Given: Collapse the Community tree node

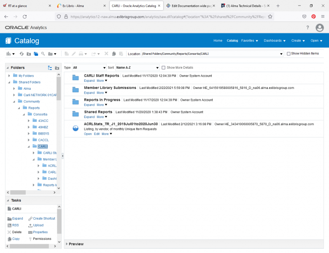Looking at the screenshot, I should (14, 102).
